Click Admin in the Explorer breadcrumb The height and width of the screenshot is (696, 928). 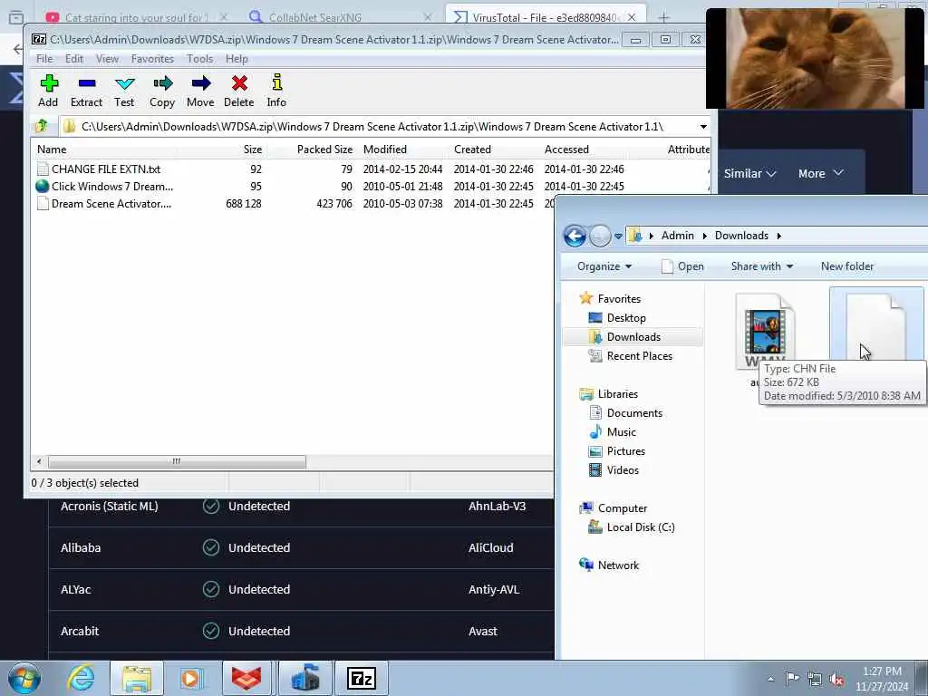678,236
